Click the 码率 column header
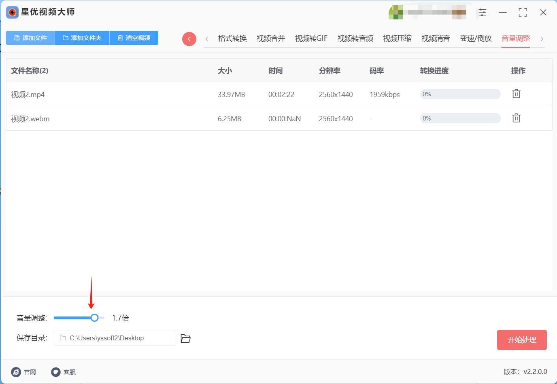Screen dimensions: 557x384 (376, 71)
